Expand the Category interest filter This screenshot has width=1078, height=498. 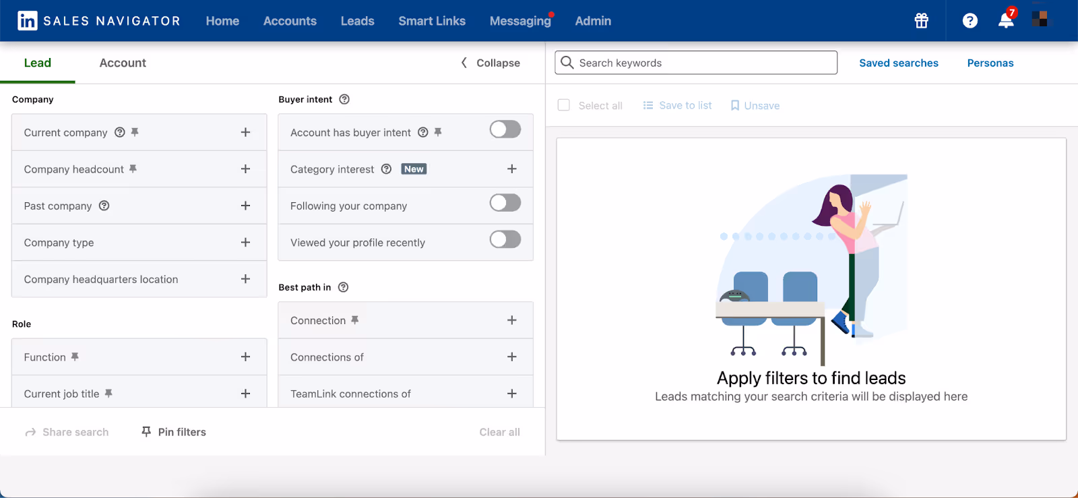pos(512,168)
